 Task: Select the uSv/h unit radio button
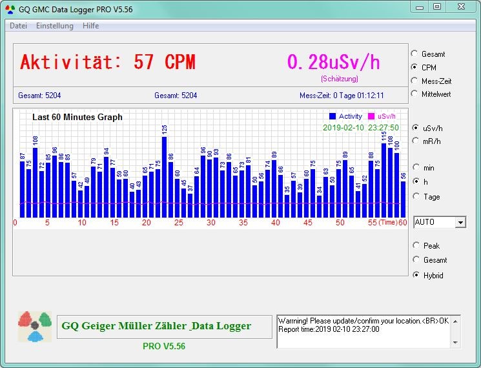pyautogui.click(x=416, y=128)
